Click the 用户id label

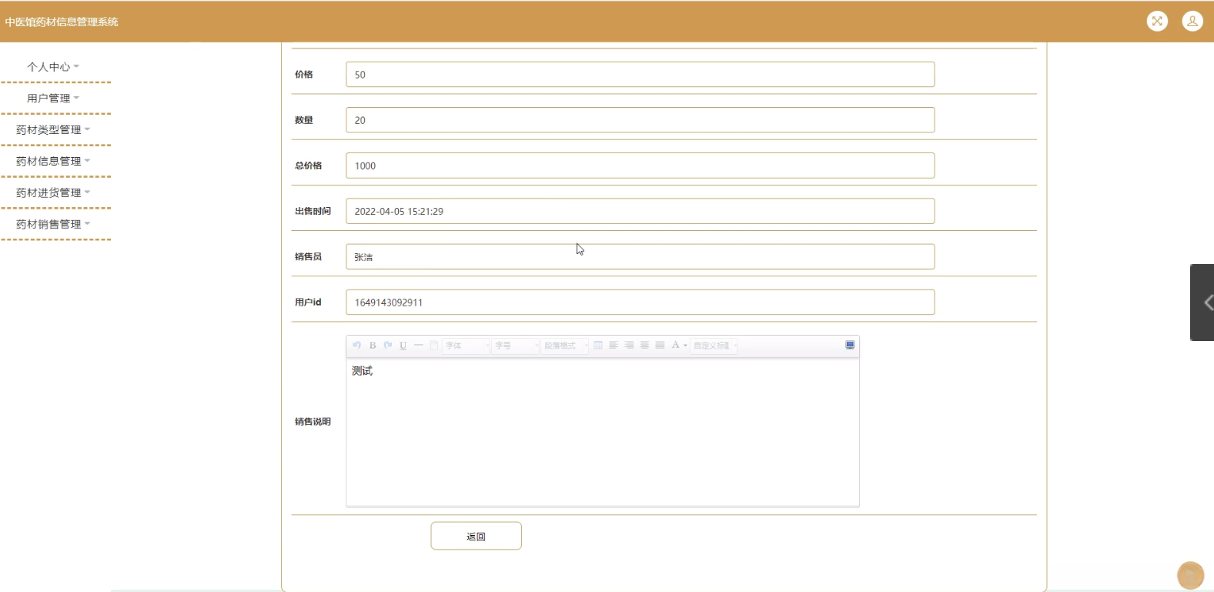point(308,302)
